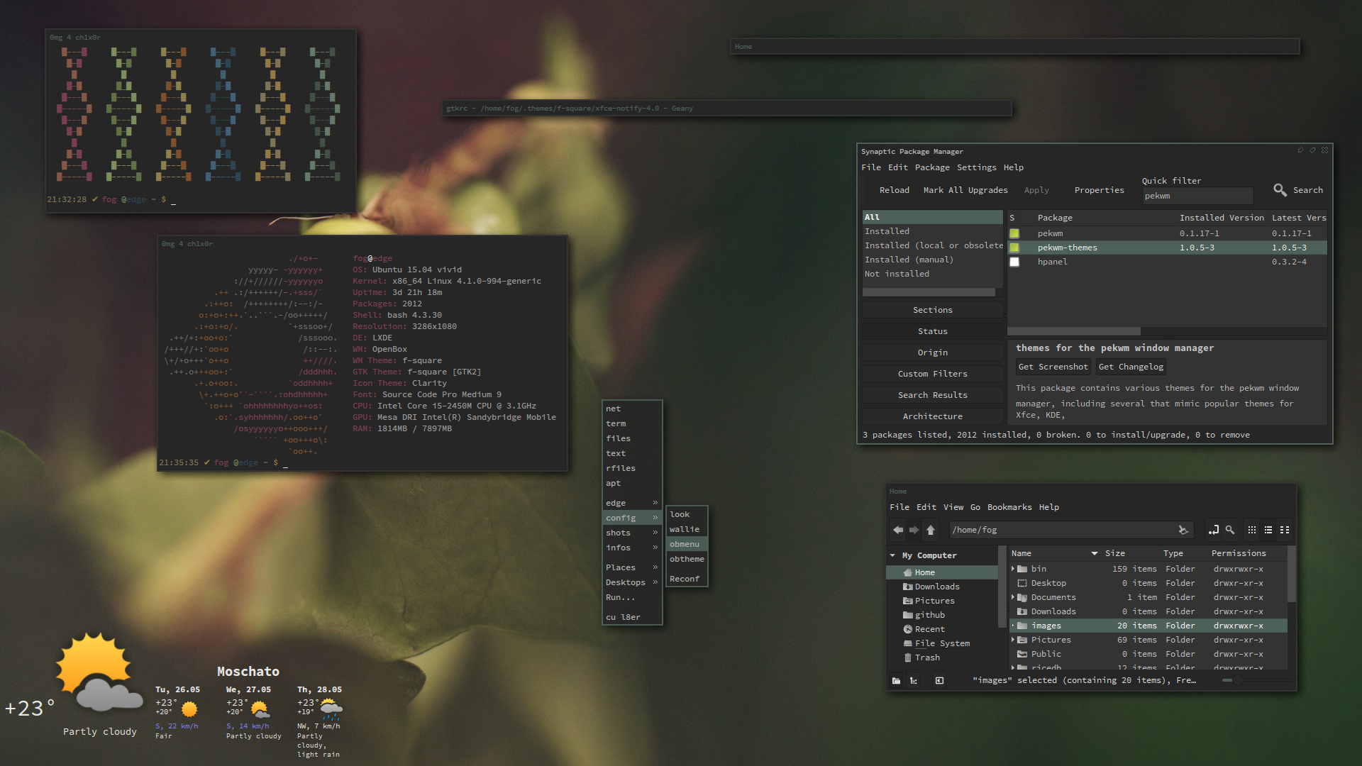The image size is (1362, 766).
Task: Open edge submenu in desktop menu
Action: coord(632,503)
